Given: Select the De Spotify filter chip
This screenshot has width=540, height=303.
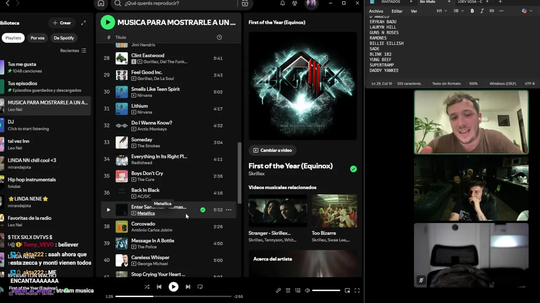Looking at the screenshot, I should pos(64,38).
